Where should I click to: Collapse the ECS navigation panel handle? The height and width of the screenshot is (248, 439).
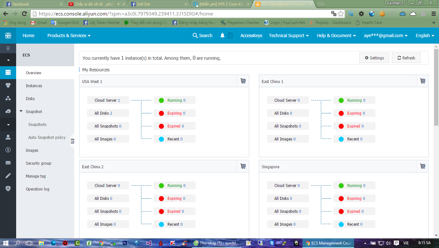pos(72,141)
